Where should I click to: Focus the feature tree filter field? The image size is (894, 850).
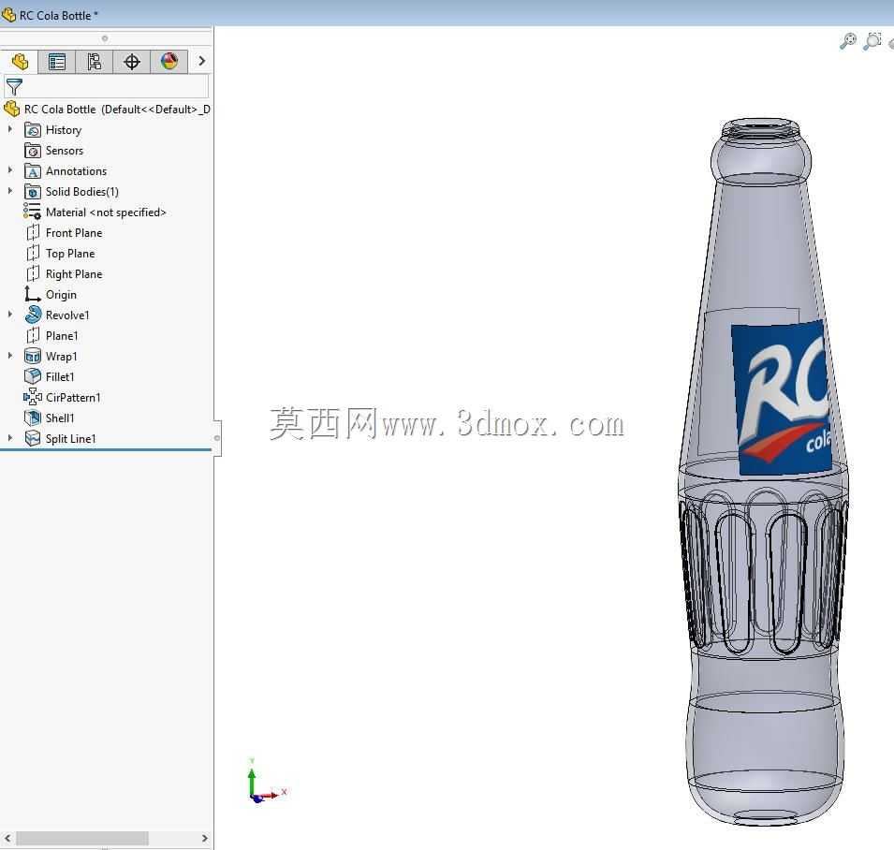coord(107,87)
